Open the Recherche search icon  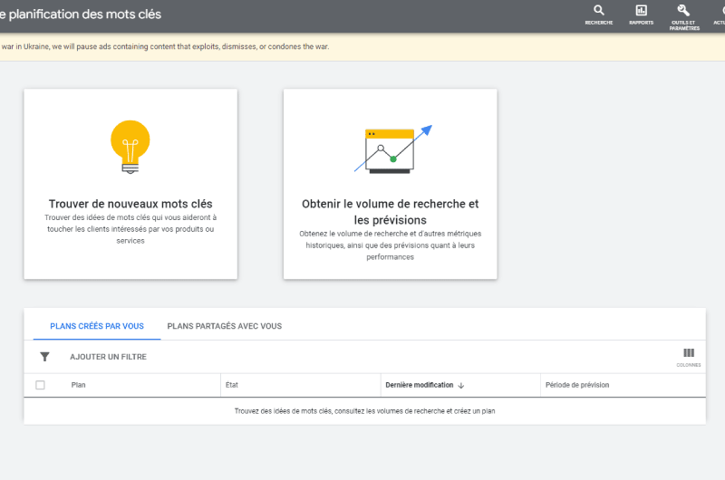point(598,11)
